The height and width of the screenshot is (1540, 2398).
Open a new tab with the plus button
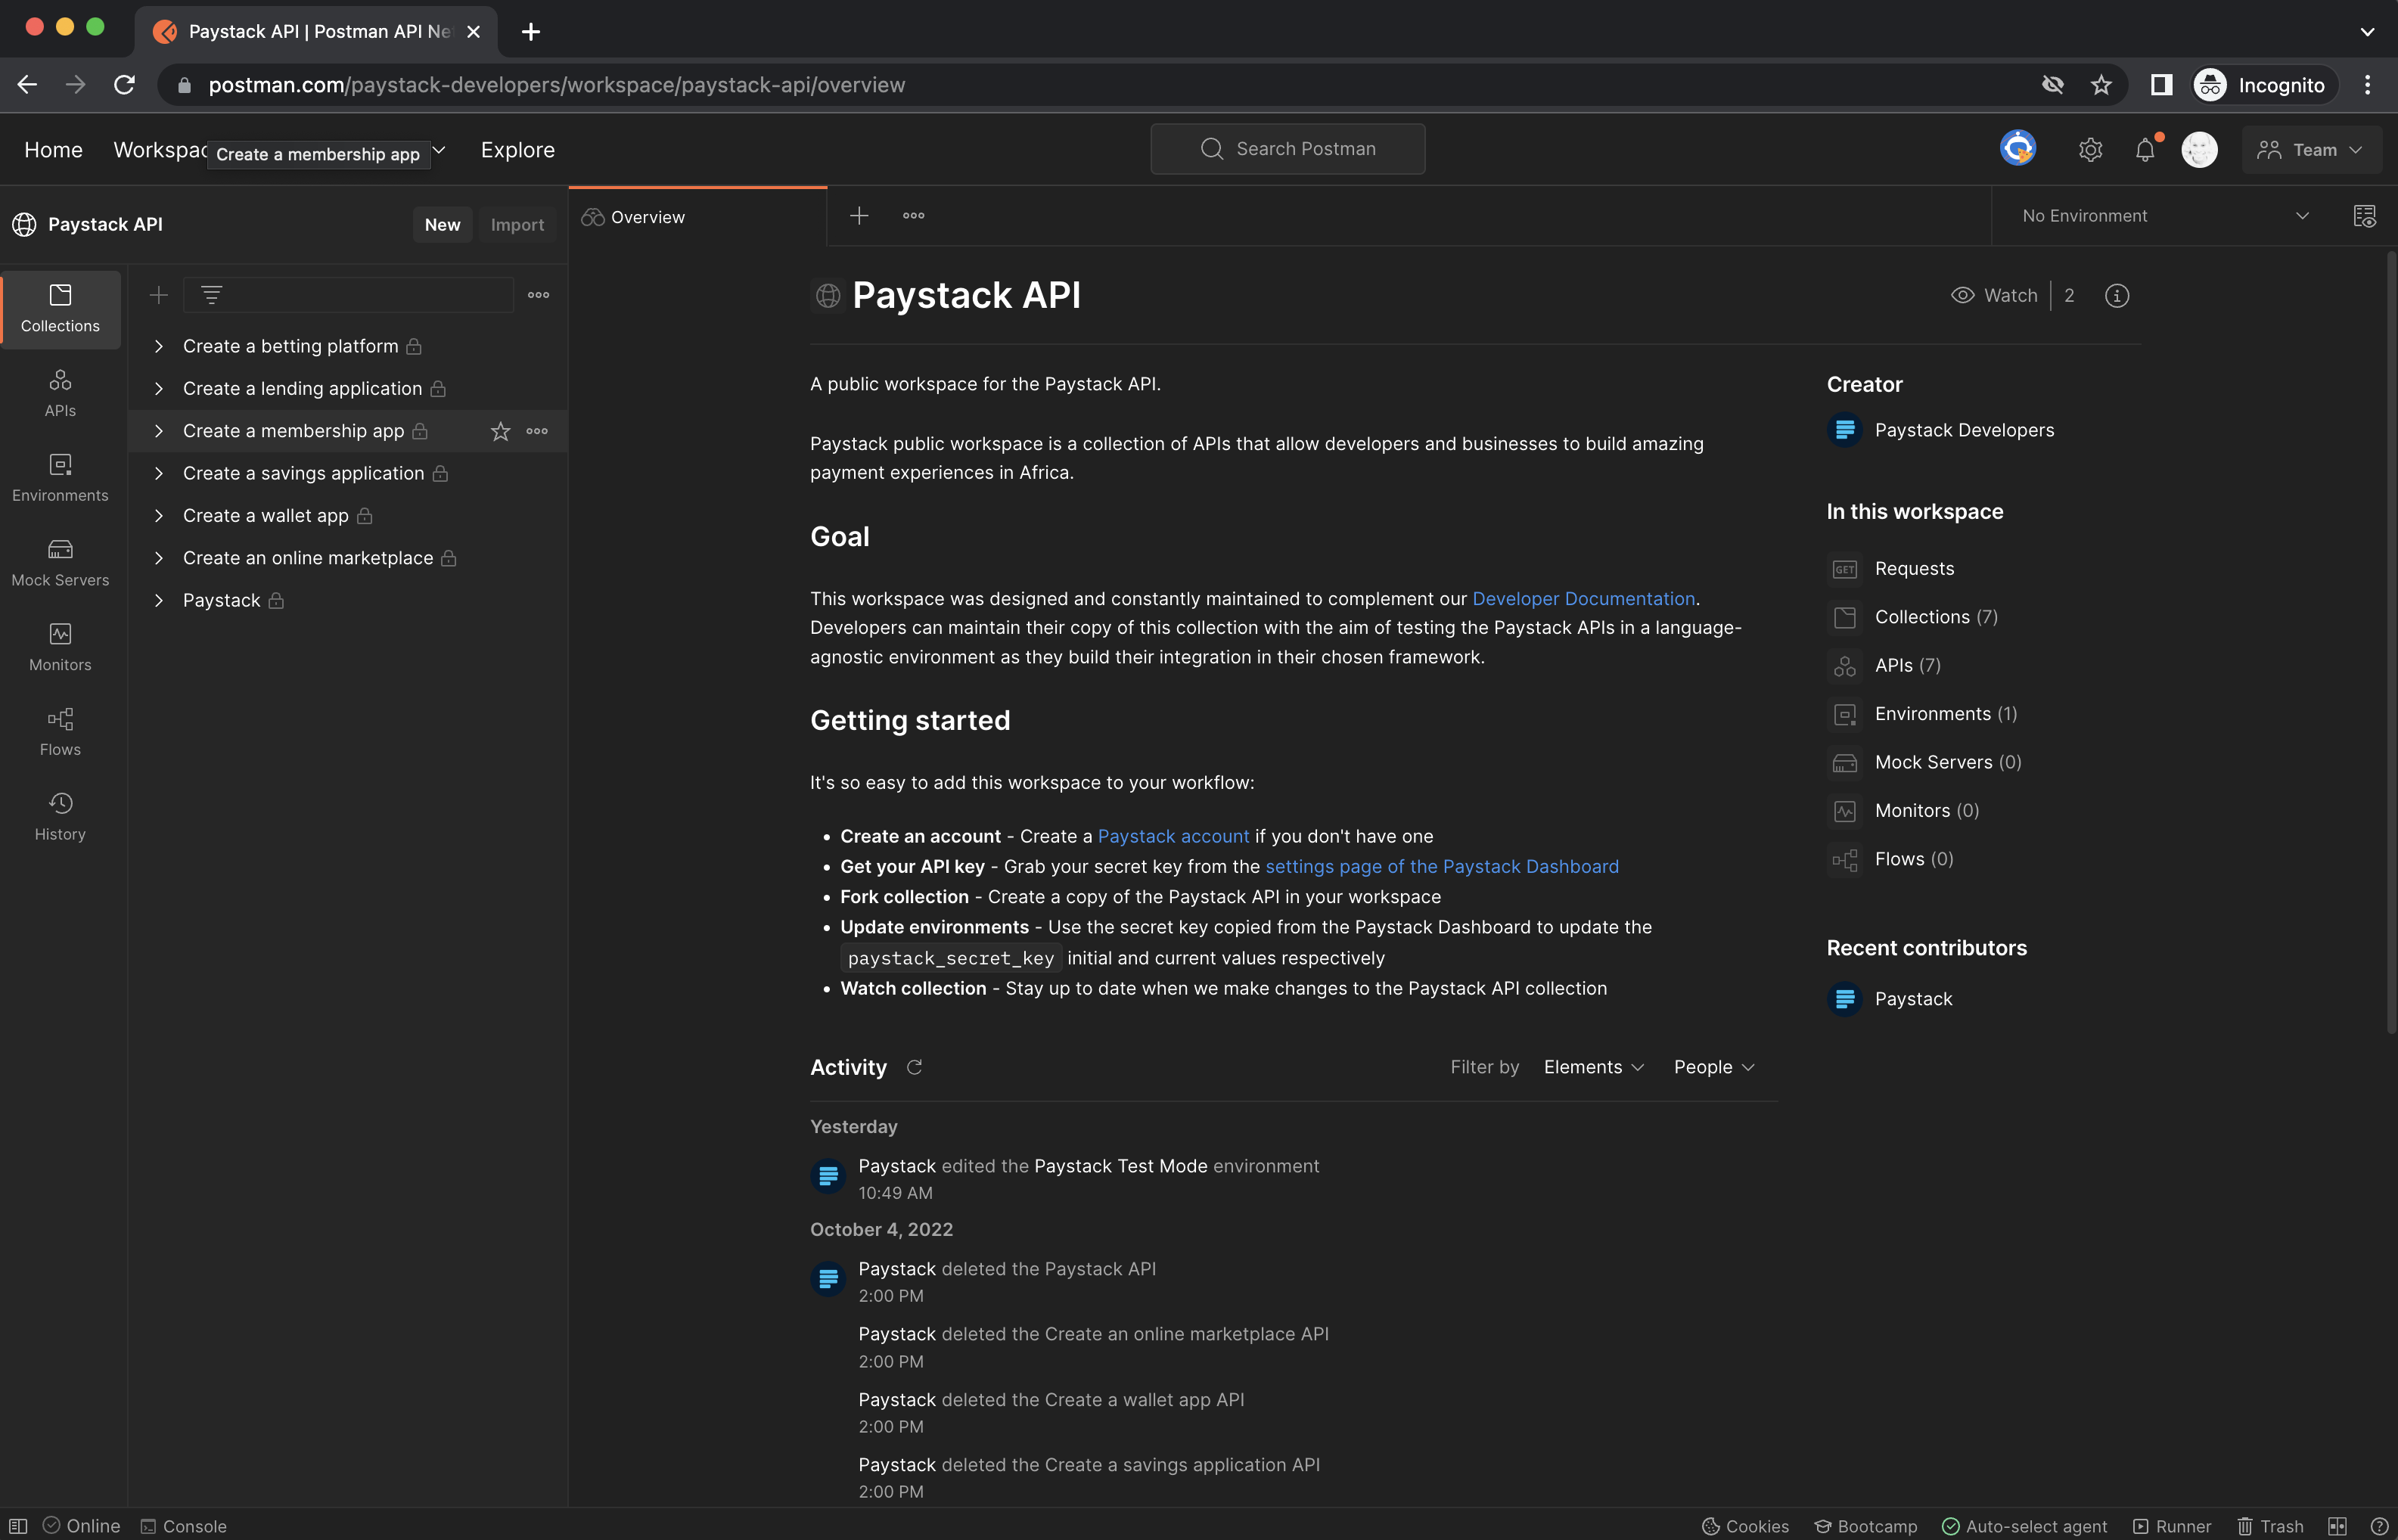click(x=859, y=216)
